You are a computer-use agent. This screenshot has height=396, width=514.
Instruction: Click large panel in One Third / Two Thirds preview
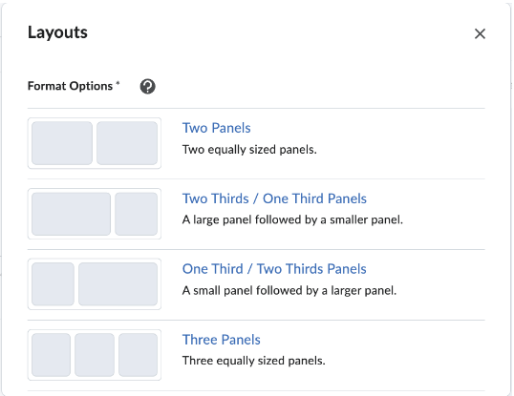(x=118, y=284)
